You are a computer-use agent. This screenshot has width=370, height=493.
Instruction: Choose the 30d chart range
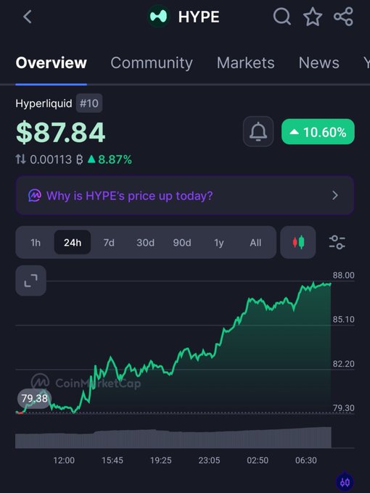[x=145, y=242]
